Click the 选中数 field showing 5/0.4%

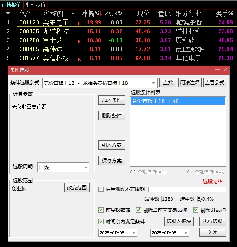[211, 199]
